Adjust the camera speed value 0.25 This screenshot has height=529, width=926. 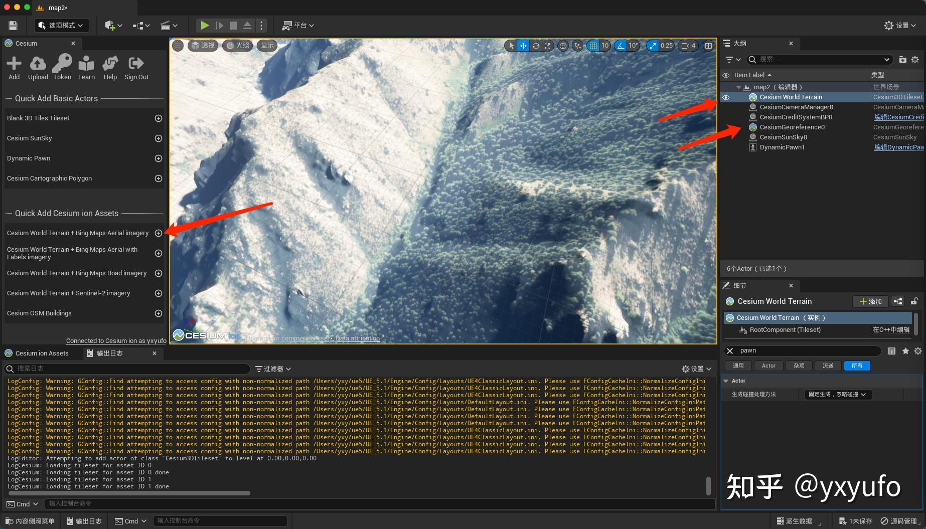(x=666, y=46)
